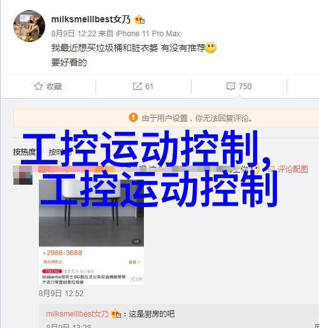Click the 收藏 star icon
The width and height of the screenshot is (319, 328).
(38, 86)
